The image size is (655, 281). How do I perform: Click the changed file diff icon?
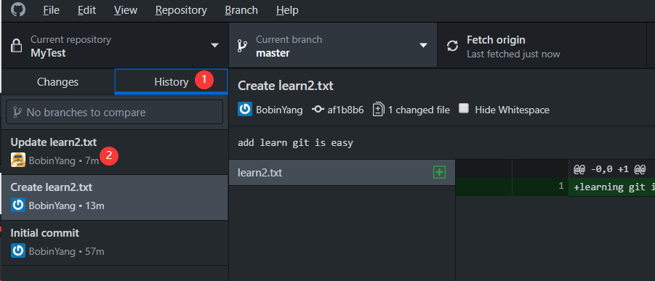pos(379,110)
